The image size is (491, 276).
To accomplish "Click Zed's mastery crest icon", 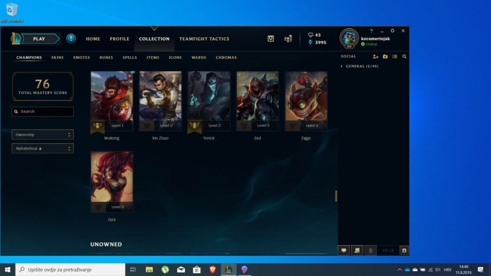I will [x=244, y=126].
